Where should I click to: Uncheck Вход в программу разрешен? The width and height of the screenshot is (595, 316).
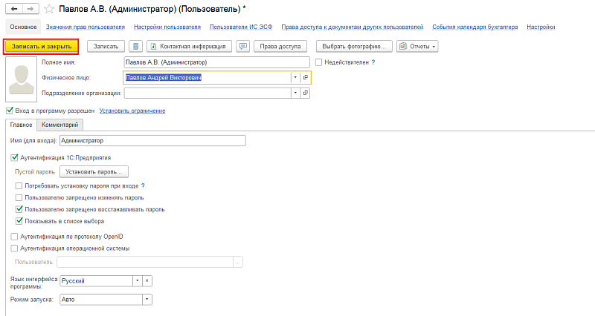(9, 111)
